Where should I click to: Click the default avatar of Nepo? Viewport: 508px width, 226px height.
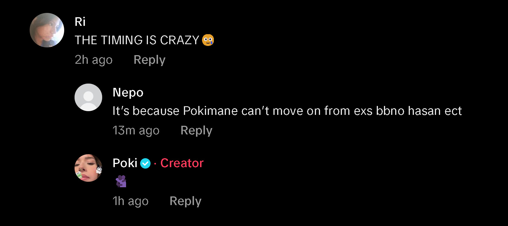coord(88,97)
